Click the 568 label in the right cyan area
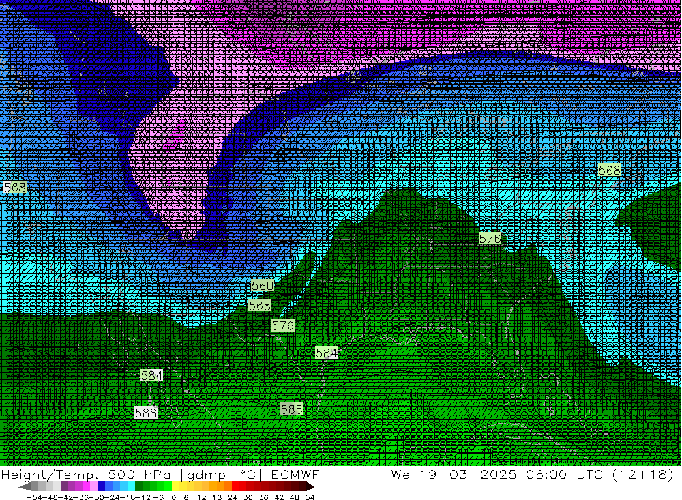The image size is (682, 500). tap(609, 170)
